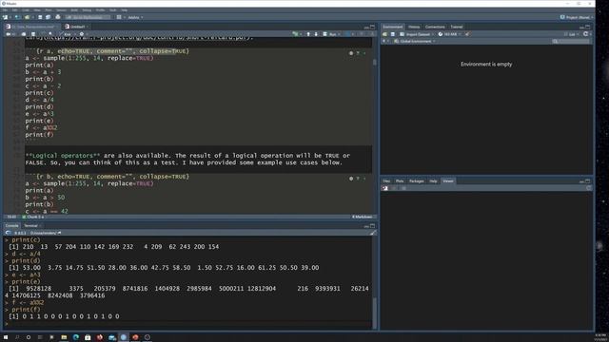Open the History tab
The width and height of the screenshot is (609, 342).
tap(414, 27)
